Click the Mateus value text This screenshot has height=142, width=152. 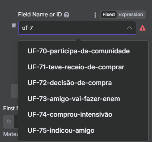coord(11,134)
